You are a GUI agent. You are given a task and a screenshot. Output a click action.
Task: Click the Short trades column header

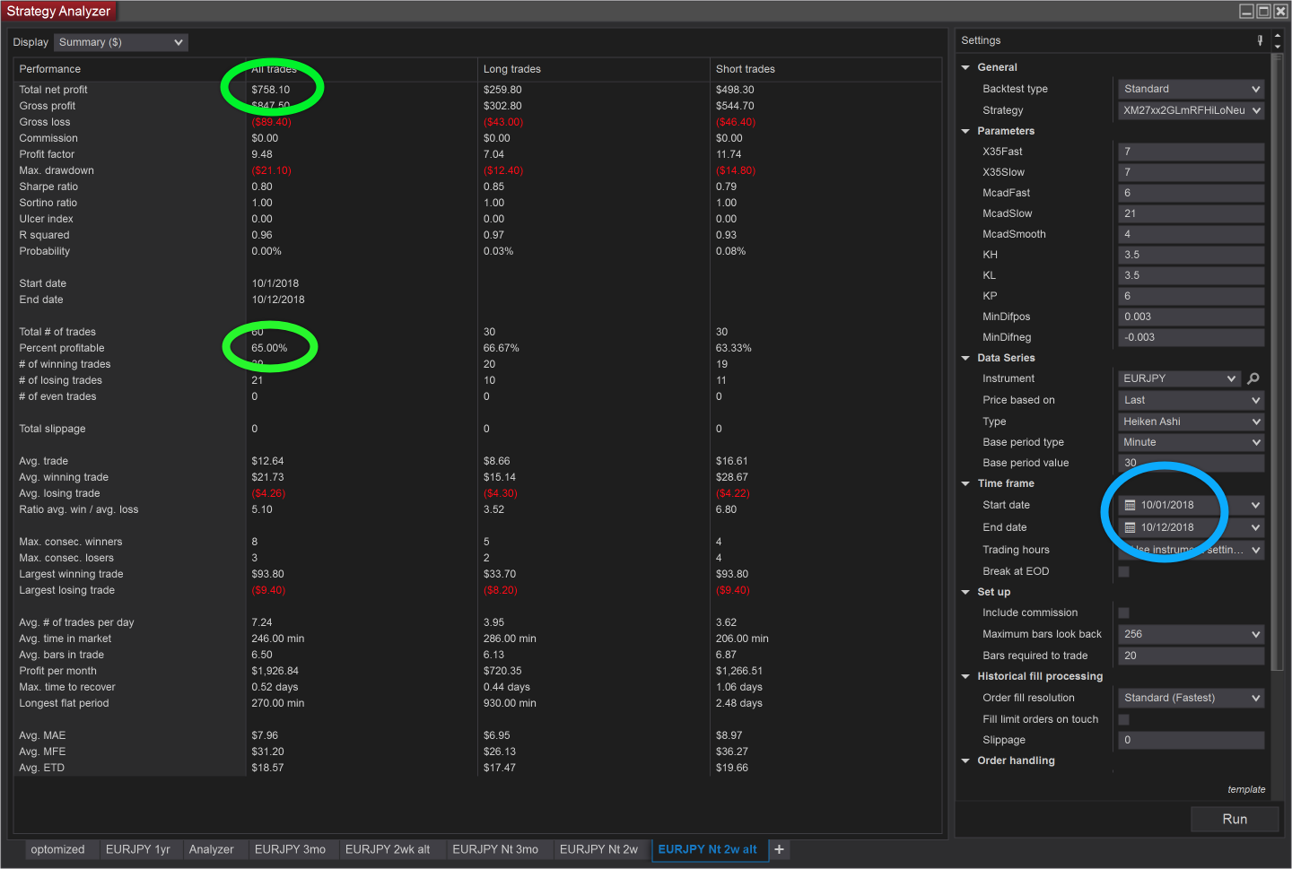[x=746, y=69]
